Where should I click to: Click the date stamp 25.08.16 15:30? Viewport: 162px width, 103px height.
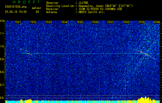click(x=16, y=12)
